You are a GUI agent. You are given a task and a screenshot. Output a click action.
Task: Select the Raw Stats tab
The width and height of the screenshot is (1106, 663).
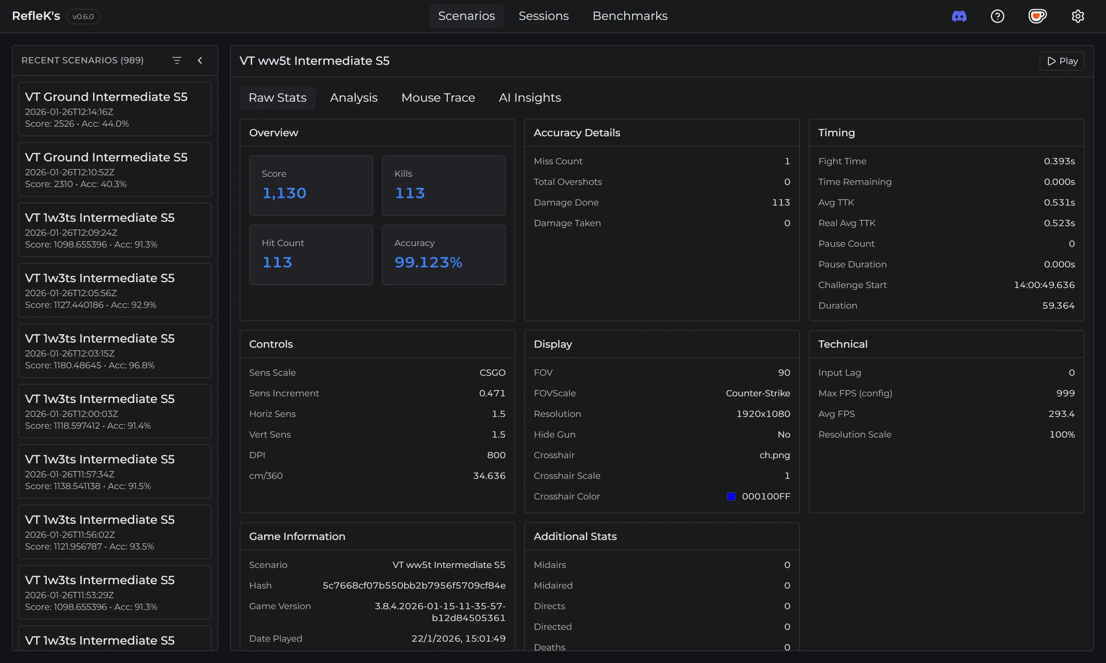tap(277, 97)
